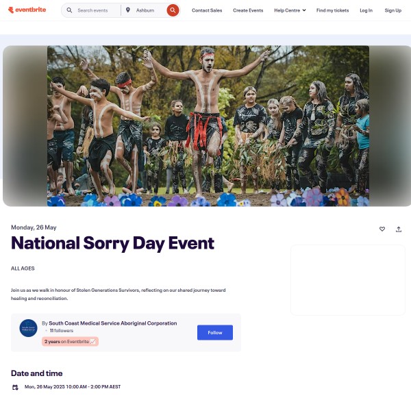The width and height of the screenshot is (411, 411).
Task: Share the event using the upload icon
Action: pos(399,229)
